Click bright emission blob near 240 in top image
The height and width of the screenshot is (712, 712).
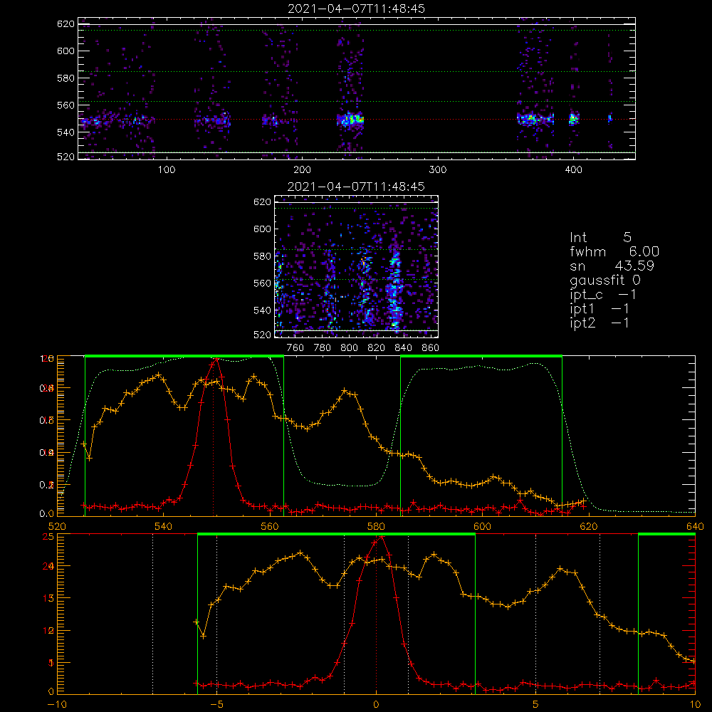click(350, 120)
